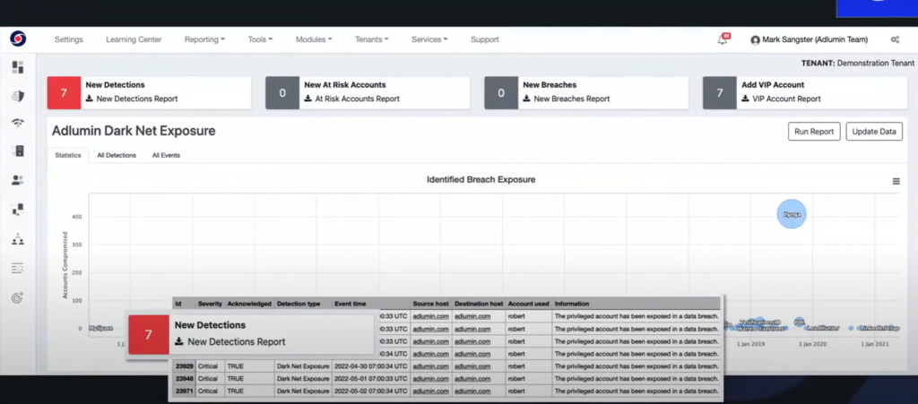Viewport: 918px width, 404px height.
Task: Click the Information column header
Action: (x=572, y=304)
